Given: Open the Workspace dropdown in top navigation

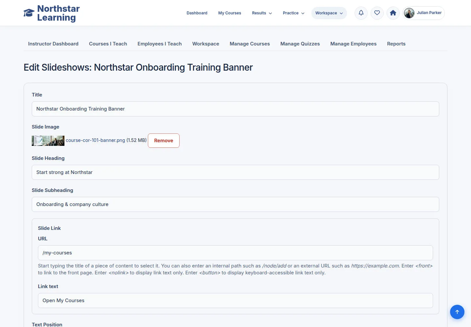Looking at the screenshot, I should pos(329,13).
